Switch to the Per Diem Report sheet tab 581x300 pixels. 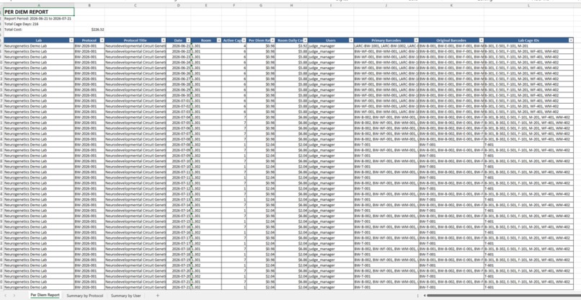[x=45, y=295]
